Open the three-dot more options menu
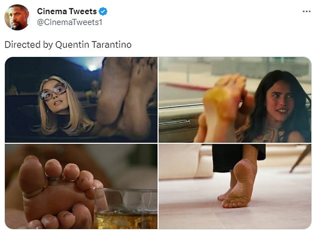Viewport: 314px width, 235px height. (307, 11)
